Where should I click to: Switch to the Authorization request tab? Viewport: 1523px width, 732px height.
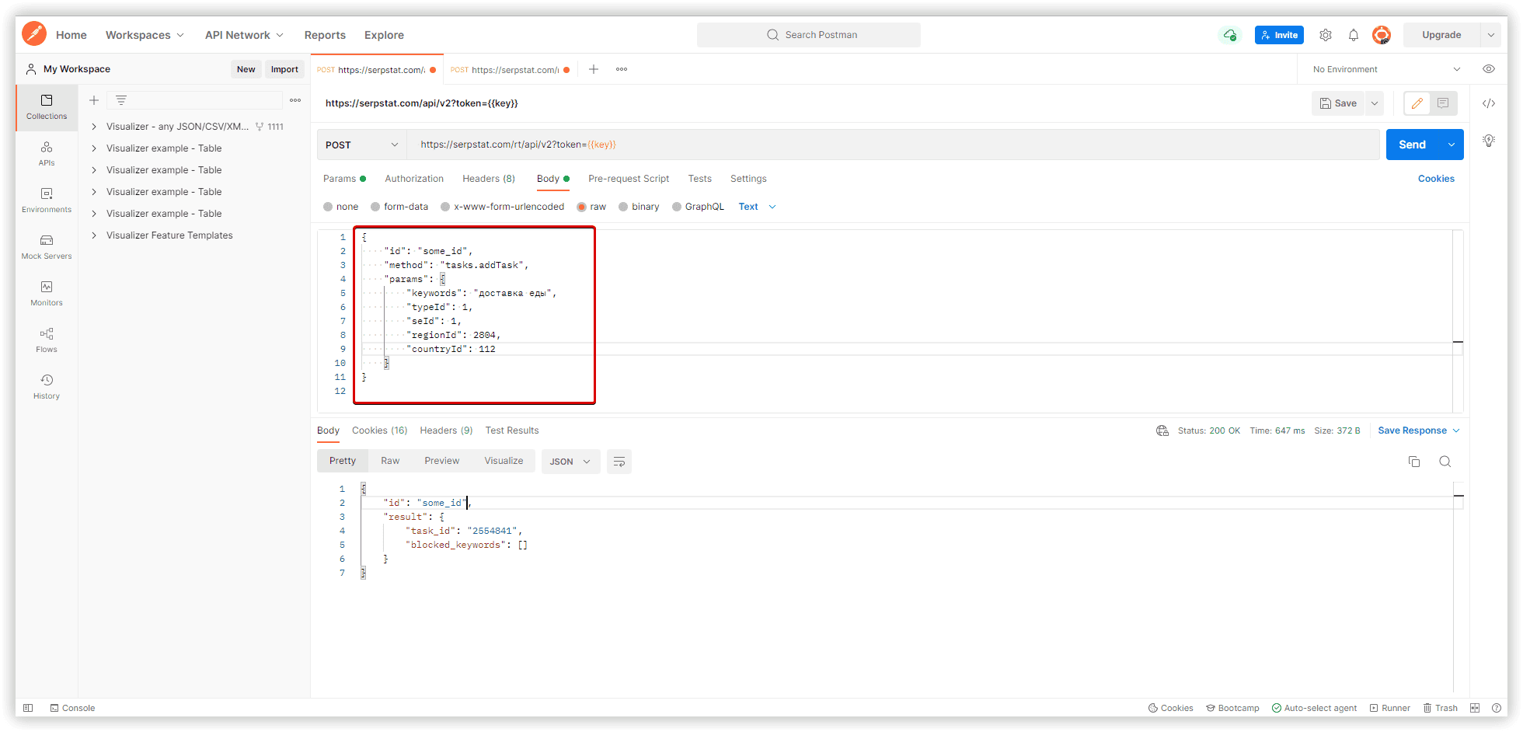pos(414,179)
